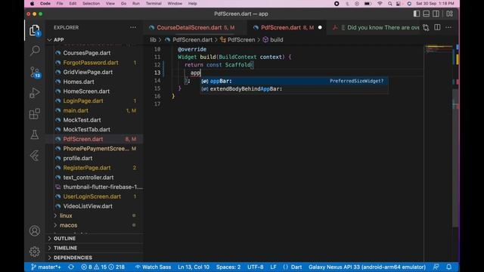Open errors and warnings count in status bar
This screenshot has height=272, width=484.
tap(103, 267)
